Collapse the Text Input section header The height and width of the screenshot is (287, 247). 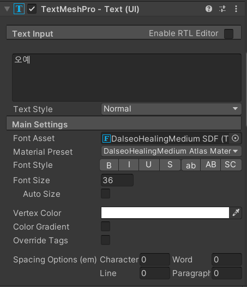click(x=124, y=33)
